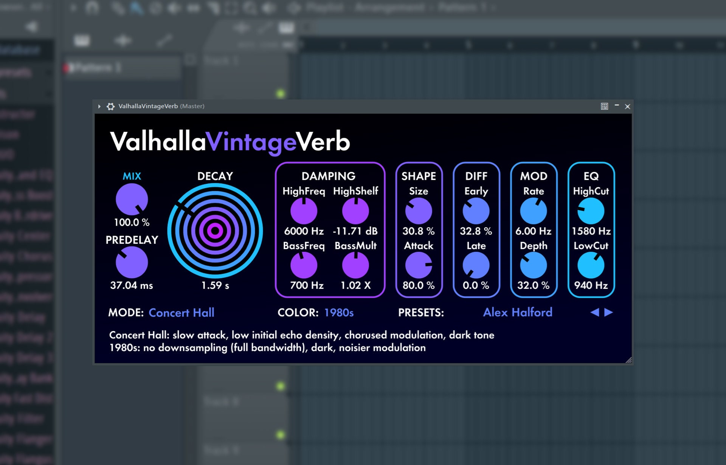This screenshot has width=726, height=465.
Task: Click the plugin window resize grip
Action: (628, 360)
